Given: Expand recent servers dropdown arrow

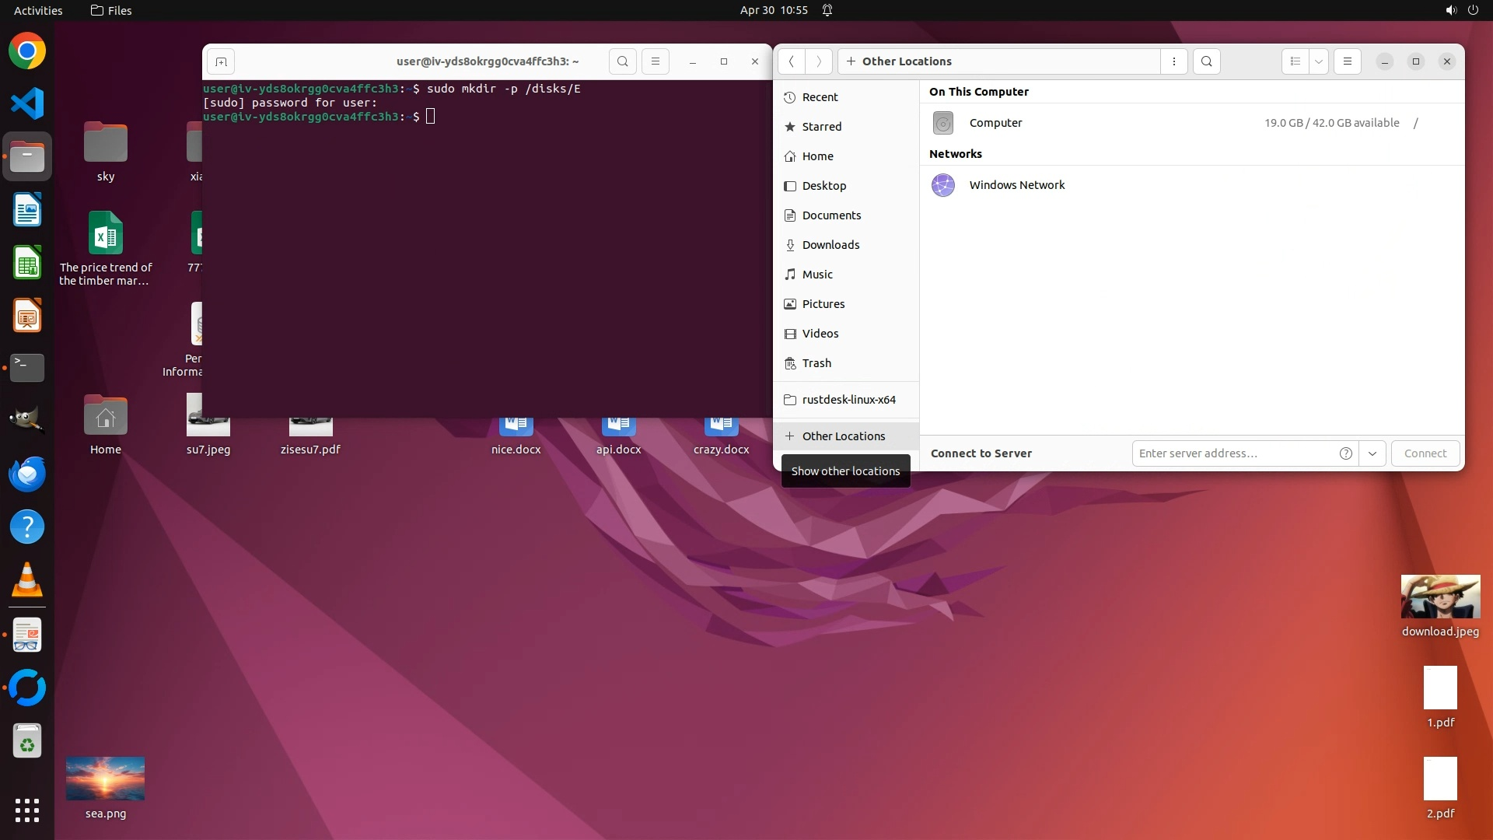Looking at the screenshot, I should click(x=1372, y=453).
